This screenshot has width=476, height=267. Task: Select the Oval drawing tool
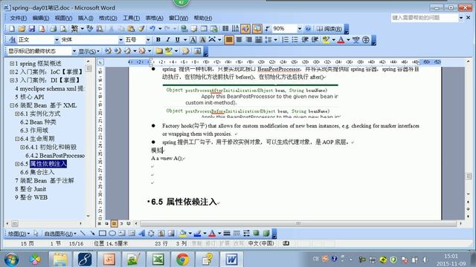tap(112, 233)
